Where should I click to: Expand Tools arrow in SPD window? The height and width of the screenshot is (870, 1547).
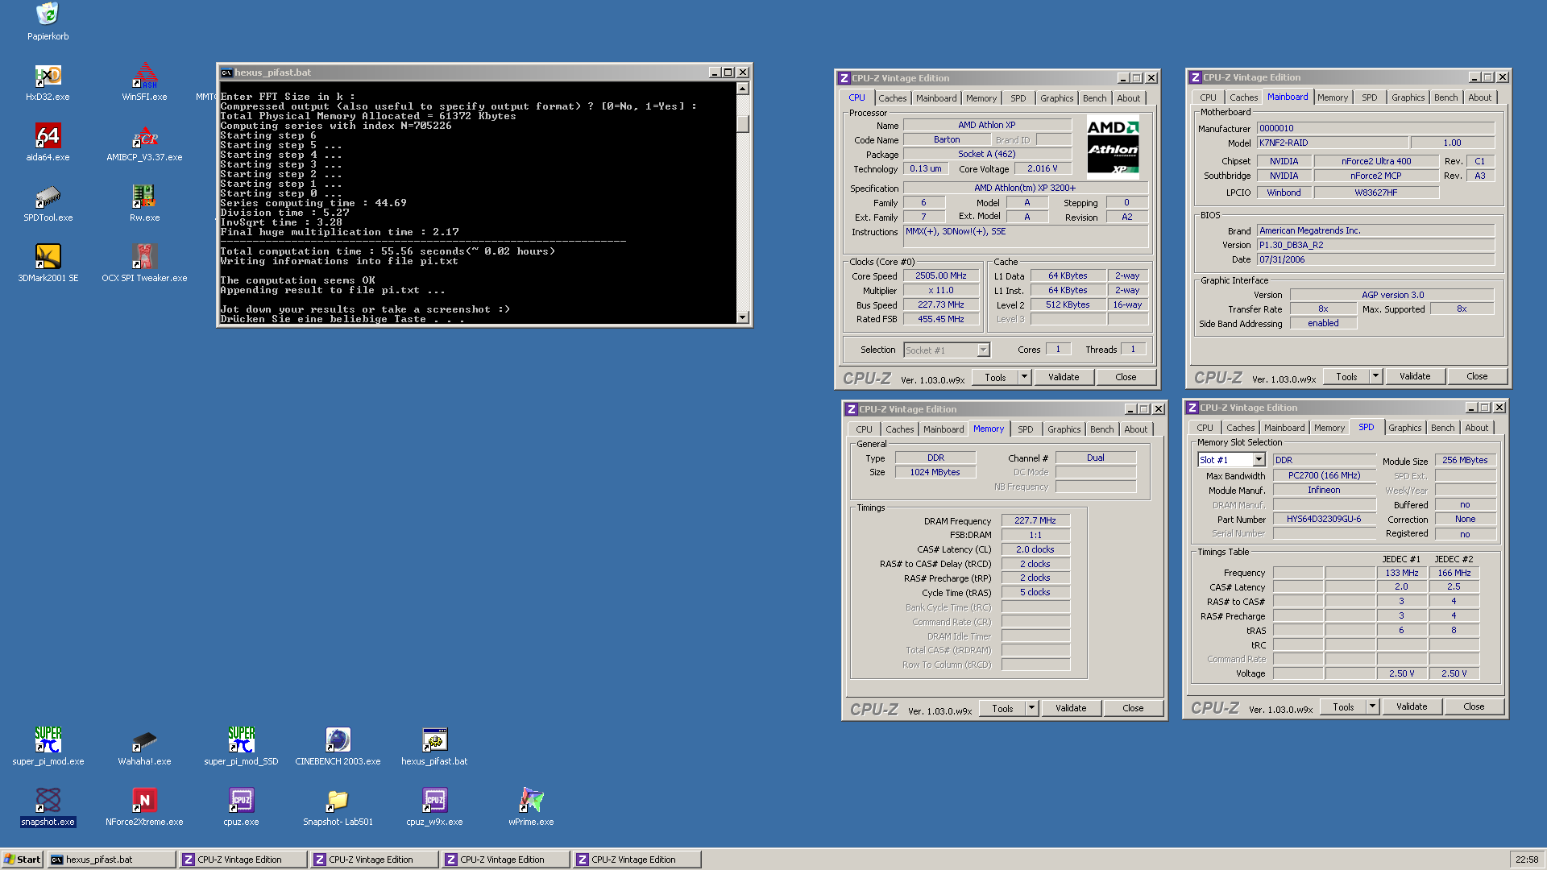click(1372, 706)
